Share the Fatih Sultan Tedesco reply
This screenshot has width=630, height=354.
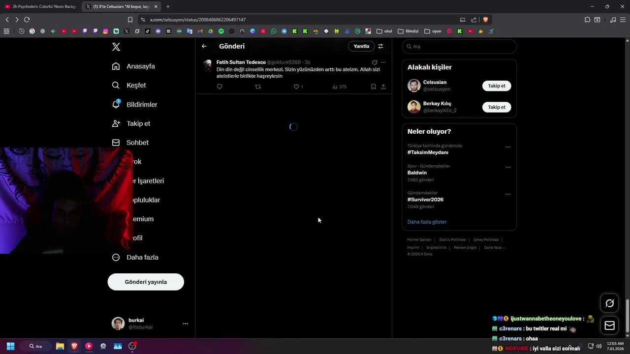[383, 87]
